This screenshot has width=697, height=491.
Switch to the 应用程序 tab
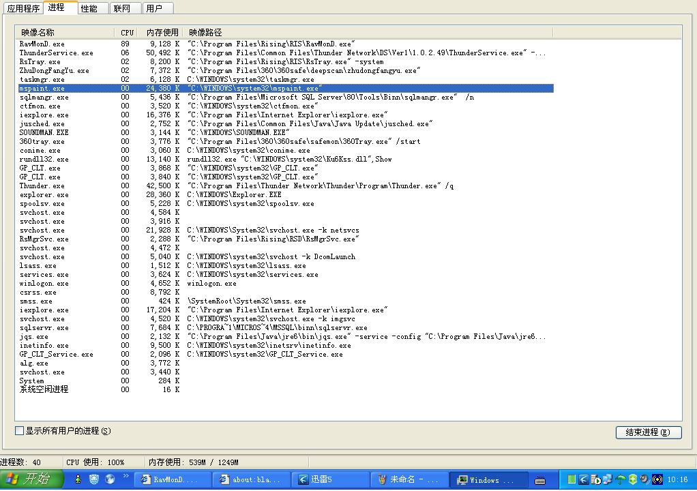23,8
